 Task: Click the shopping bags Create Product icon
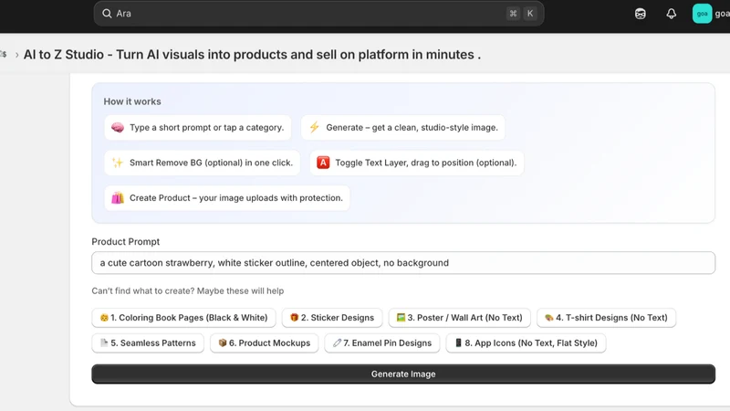tap(118, 197)
